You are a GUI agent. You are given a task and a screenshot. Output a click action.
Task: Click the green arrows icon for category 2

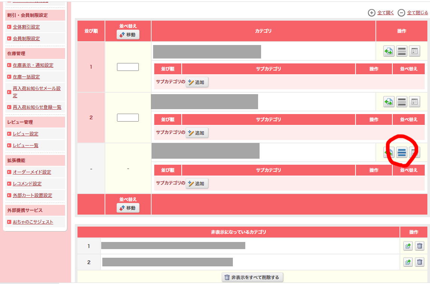click(389, 102)
